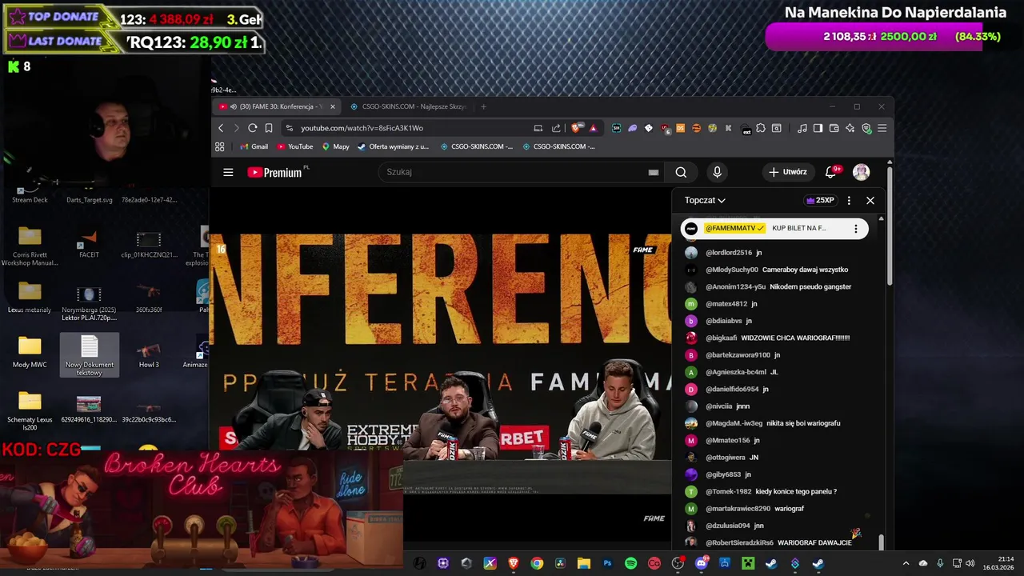The width and height of the screenshot is (1024, 576).
Task: Open the Oferta wymiany bookmark
Action: tap(394, 146)
